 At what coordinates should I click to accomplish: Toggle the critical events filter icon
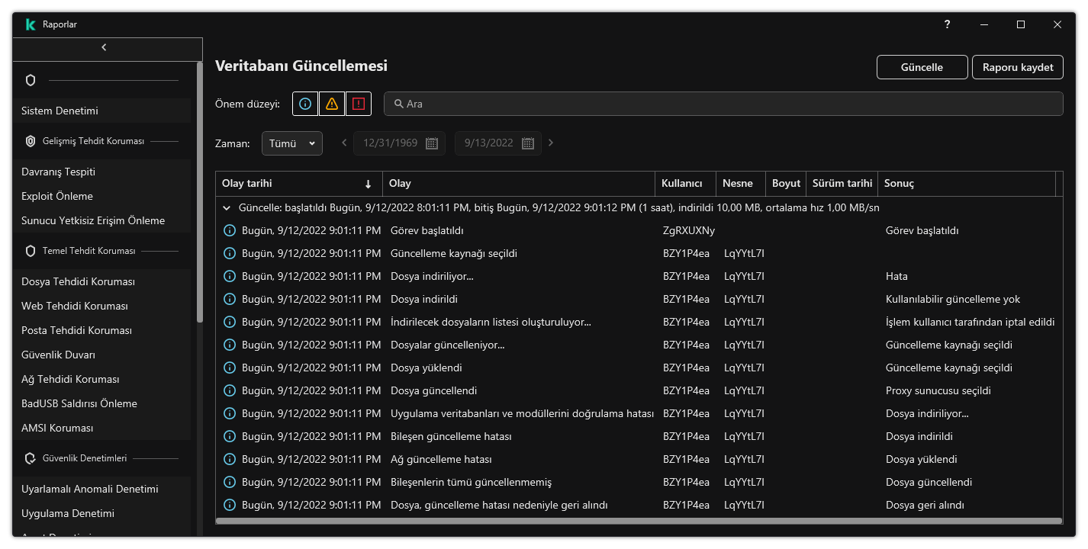point(359,104)
